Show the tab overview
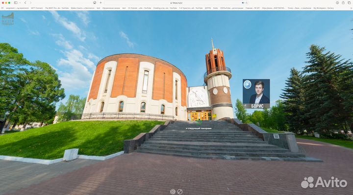Viewport: 353px width, 195px height. tap(349, 3)
